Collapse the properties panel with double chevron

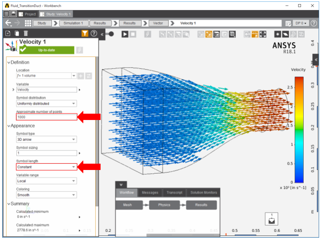pos(102,34)
